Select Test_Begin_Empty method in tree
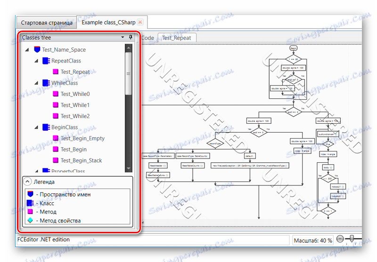 click(x=82, y=138)
